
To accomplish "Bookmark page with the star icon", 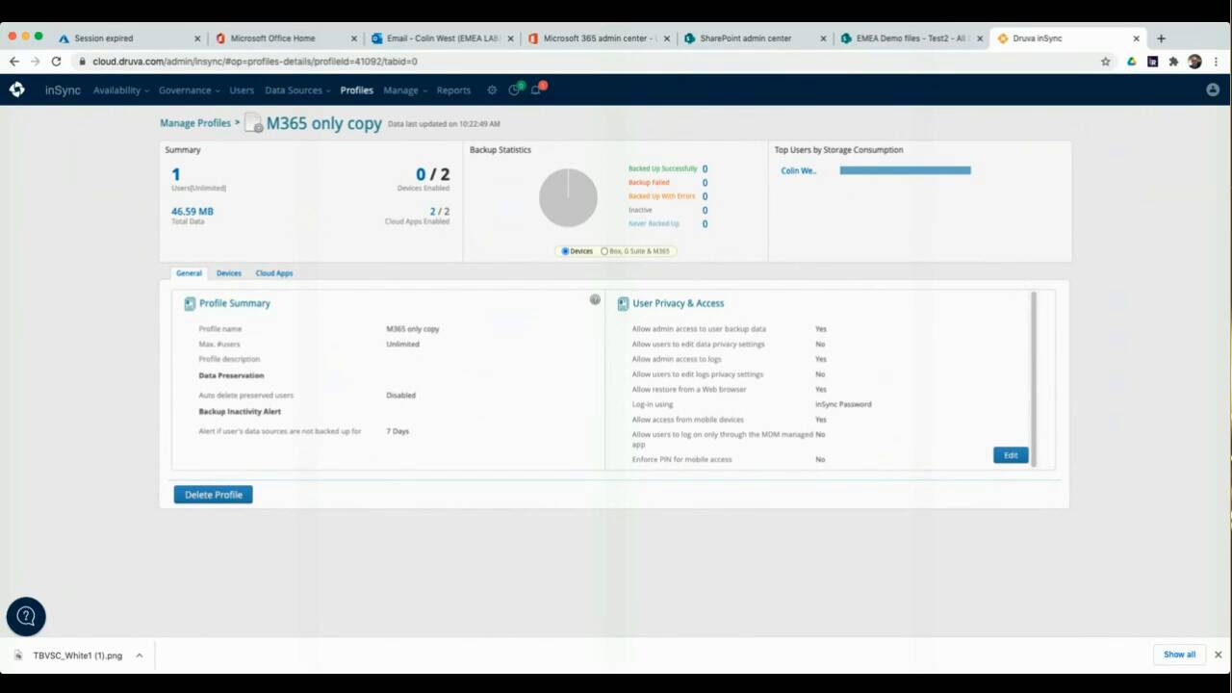I will [1105, 62].
